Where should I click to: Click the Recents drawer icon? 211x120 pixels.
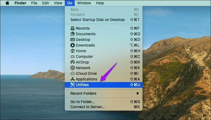(72, 28)
